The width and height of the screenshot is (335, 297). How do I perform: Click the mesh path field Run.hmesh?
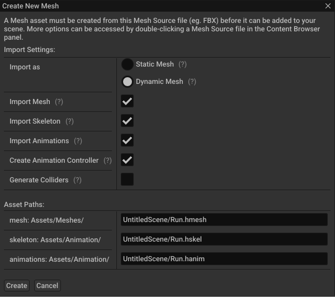click(x=224, y=220)
